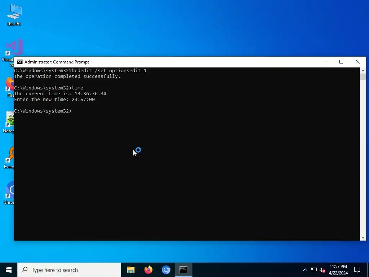Click the Command Prompt scrollbar thumb
369x277 pixels.
(x=363, y=77)
